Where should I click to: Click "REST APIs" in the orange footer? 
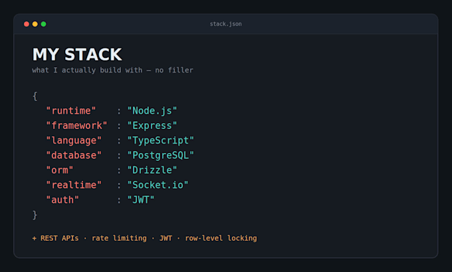coord(59,238)
